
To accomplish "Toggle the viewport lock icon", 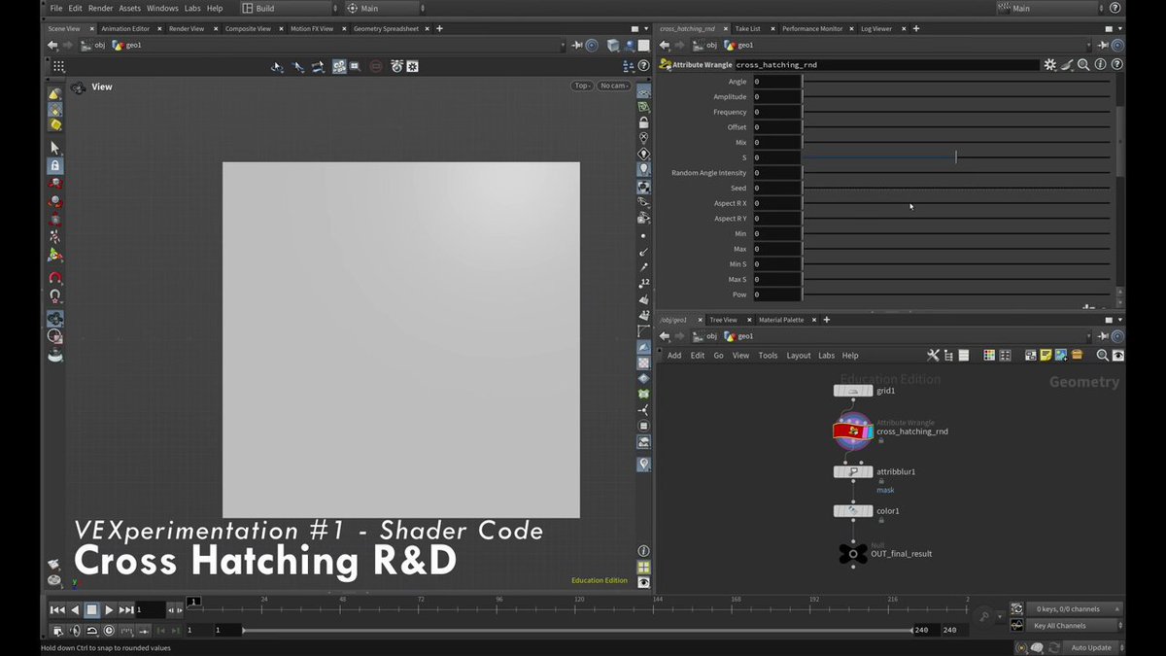I will 643,122.
